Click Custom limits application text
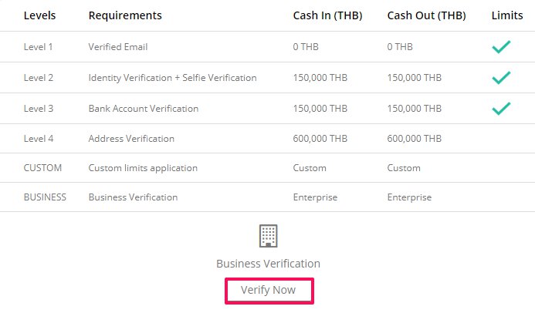The height and width of the screenshot is (313, 535). tap(143, 168)
